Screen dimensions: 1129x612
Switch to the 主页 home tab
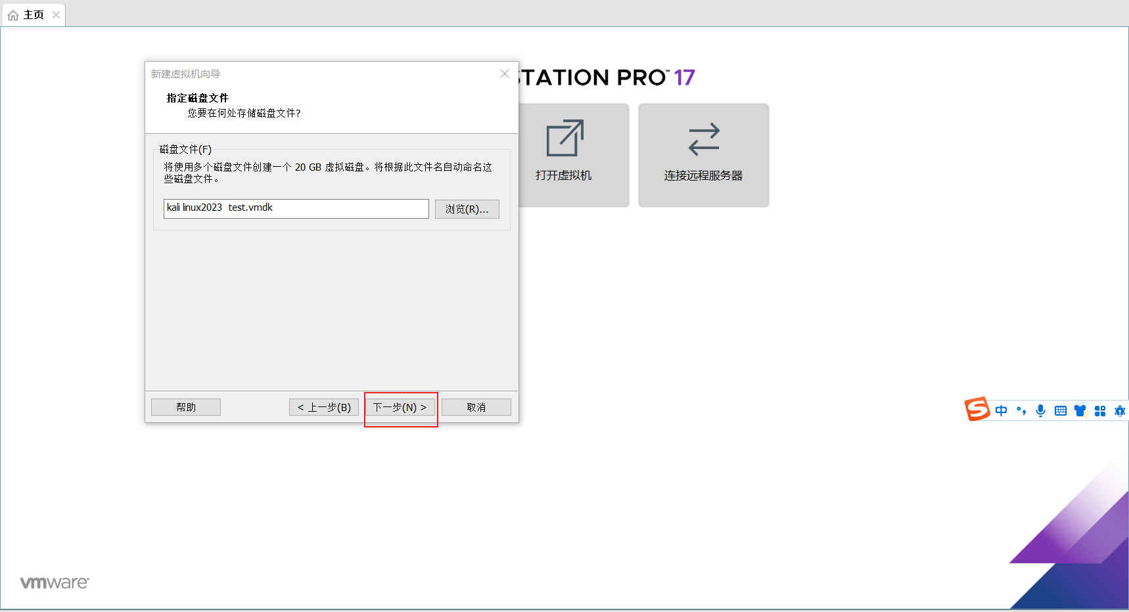point(34,14)
